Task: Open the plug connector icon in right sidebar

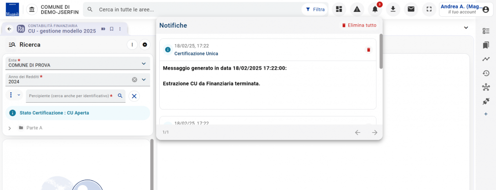Action: [486, 101]
